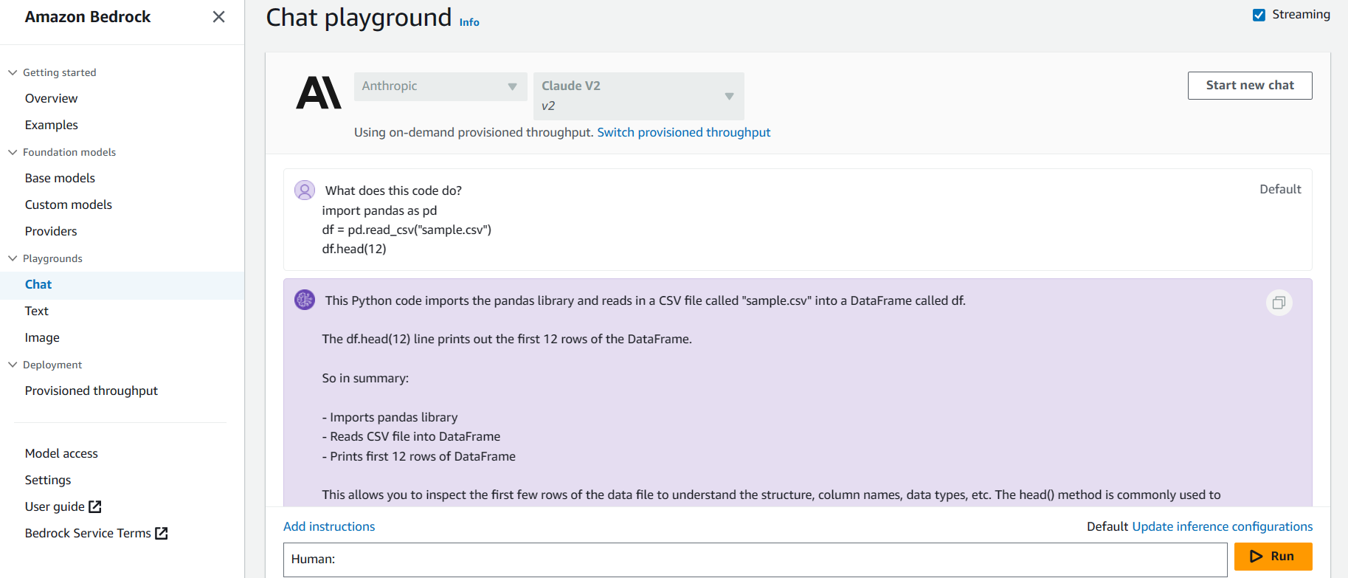1348x578 pixels.
Task: Open the Bedrock Service Terms external link icon
Action: (162, 533)
